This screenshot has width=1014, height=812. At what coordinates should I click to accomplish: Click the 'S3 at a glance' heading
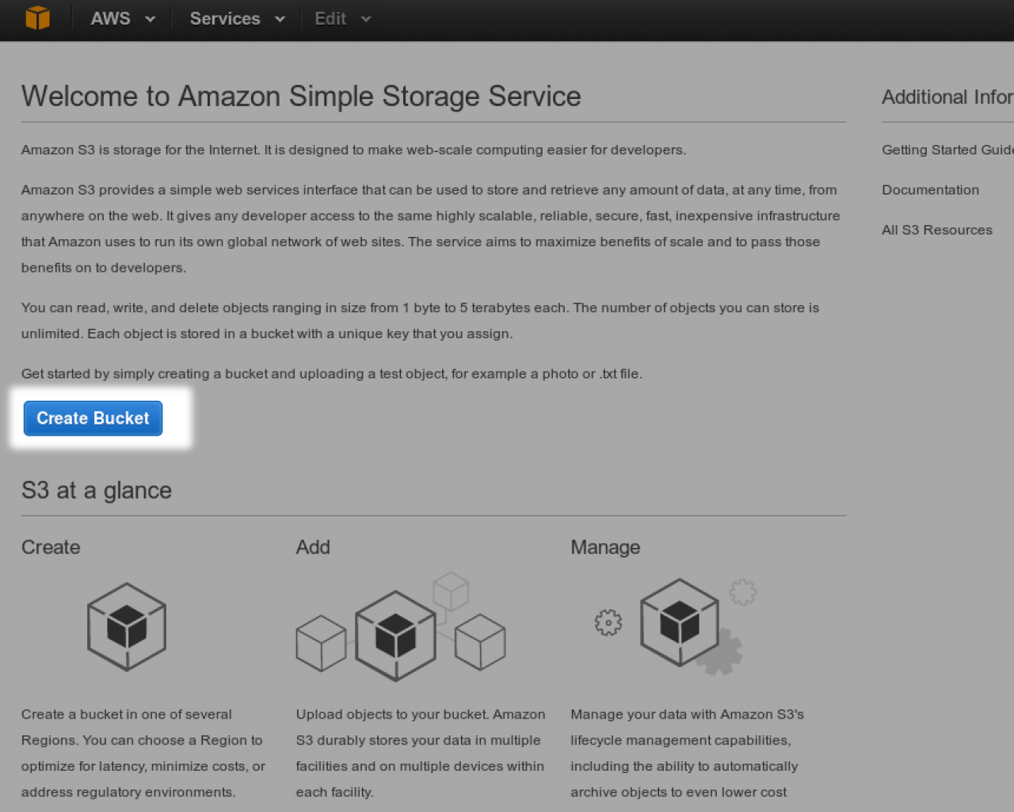pos(97,490)
